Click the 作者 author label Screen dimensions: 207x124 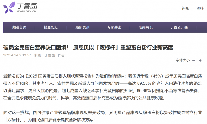[x=62, y=55]
